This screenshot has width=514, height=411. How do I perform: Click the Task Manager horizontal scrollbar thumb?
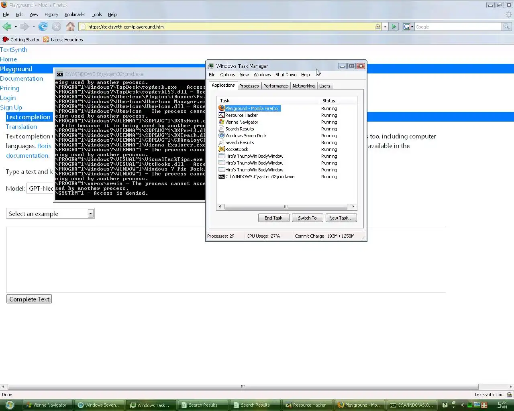click(286, 207)
